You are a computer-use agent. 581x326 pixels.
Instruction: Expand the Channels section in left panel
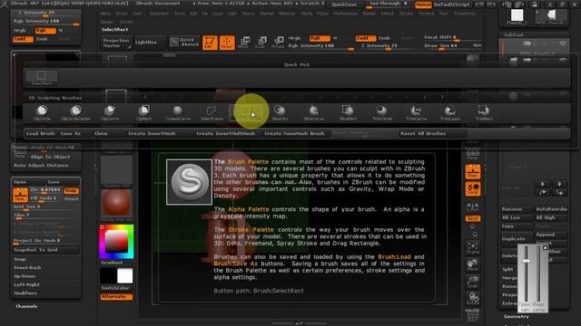coord(26,306)
